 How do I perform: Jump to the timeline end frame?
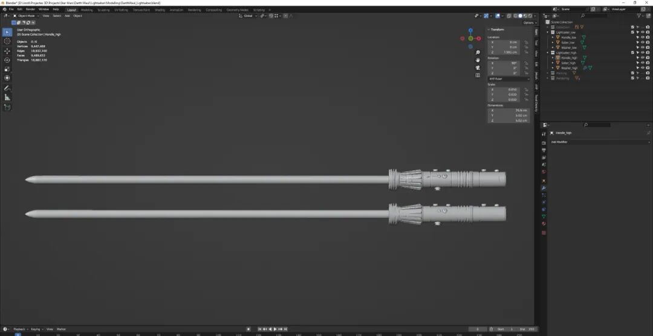tap(285, 329)
